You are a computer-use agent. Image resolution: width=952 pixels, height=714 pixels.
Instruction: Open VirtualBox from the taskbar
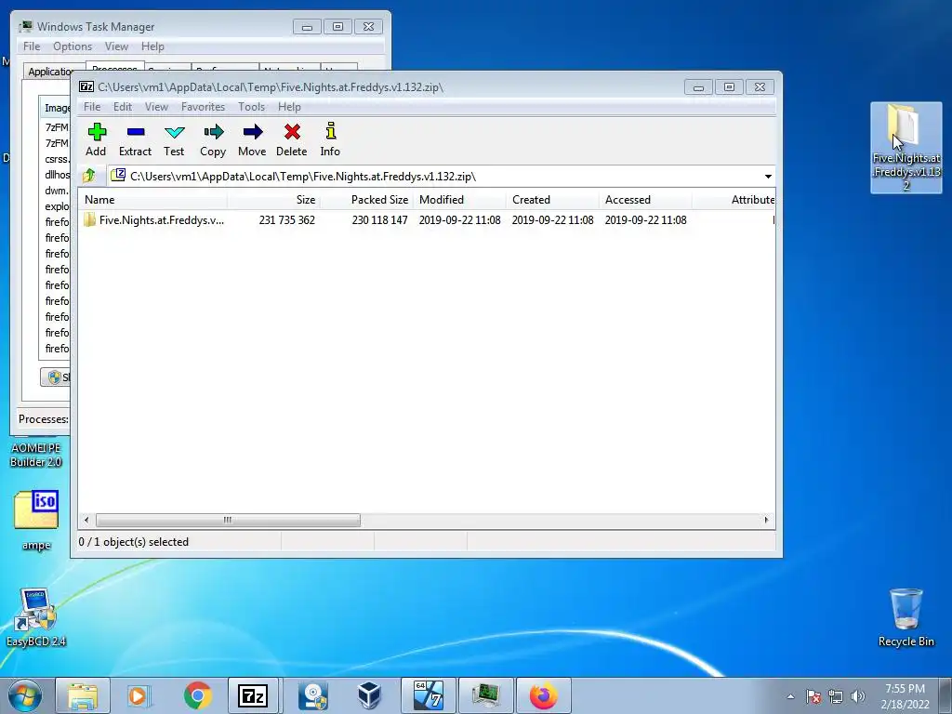pyautogui.click(x=369, y=695)
